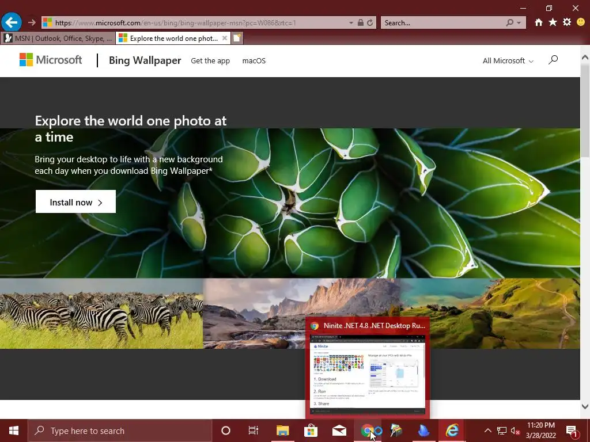This screenshot has width=590, height=442.
Task: Click the smiley feedback icon
Action: tap(581, 22)
